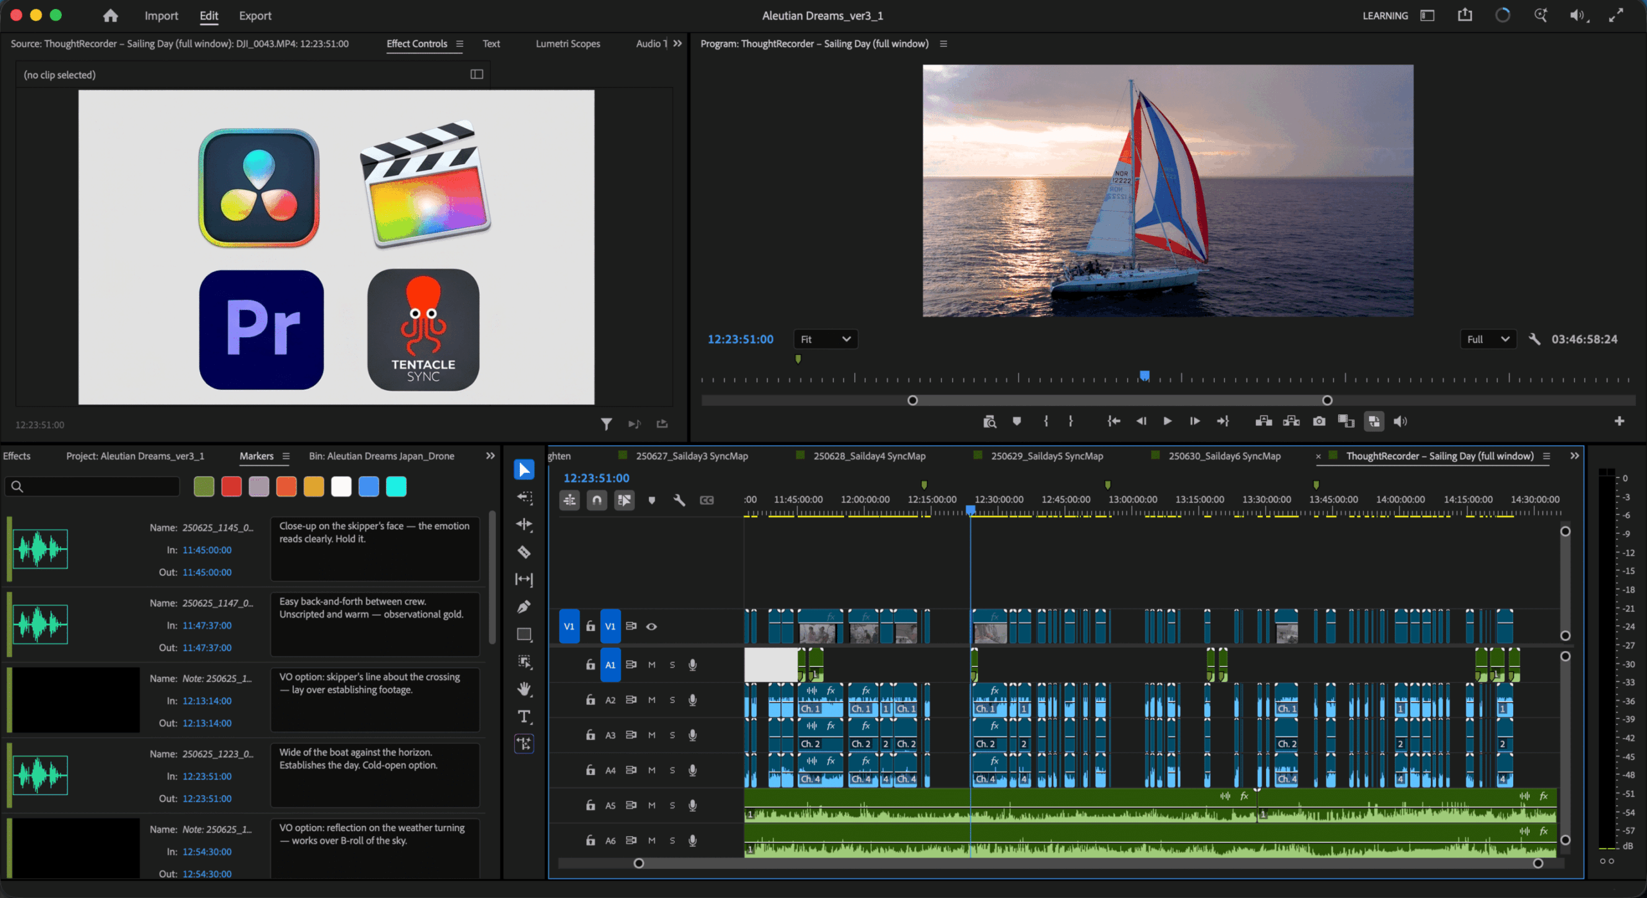Expand source panel tabs overflow chevron
Screen dimensions: 1647x898
coord(677,43)
